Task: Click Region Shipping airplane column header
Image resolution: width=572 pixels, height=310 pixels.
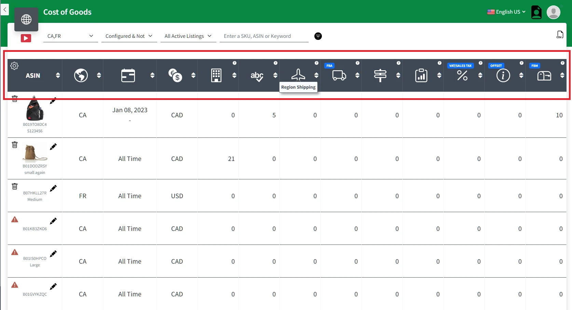Action: click(298, 75)
